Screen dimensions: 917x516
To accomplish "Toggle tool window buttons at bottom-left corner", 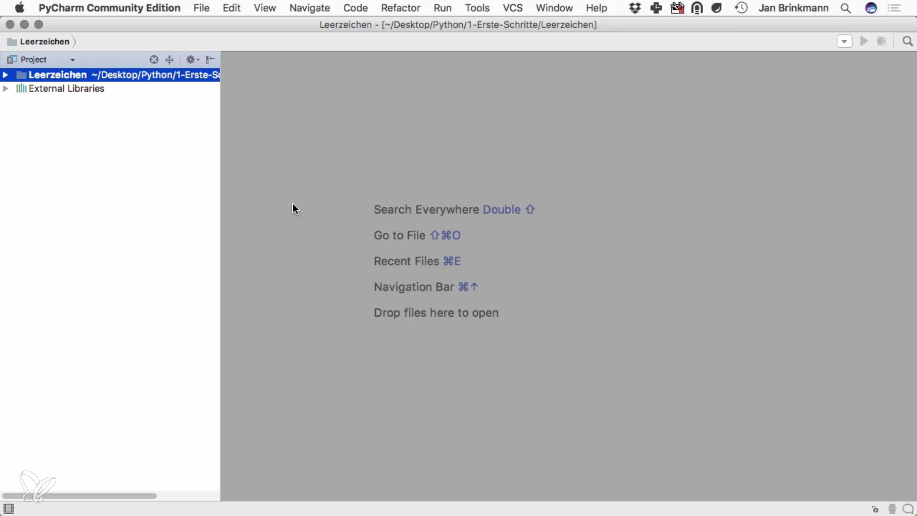I will pyautogui.click(x=9, y=508).
